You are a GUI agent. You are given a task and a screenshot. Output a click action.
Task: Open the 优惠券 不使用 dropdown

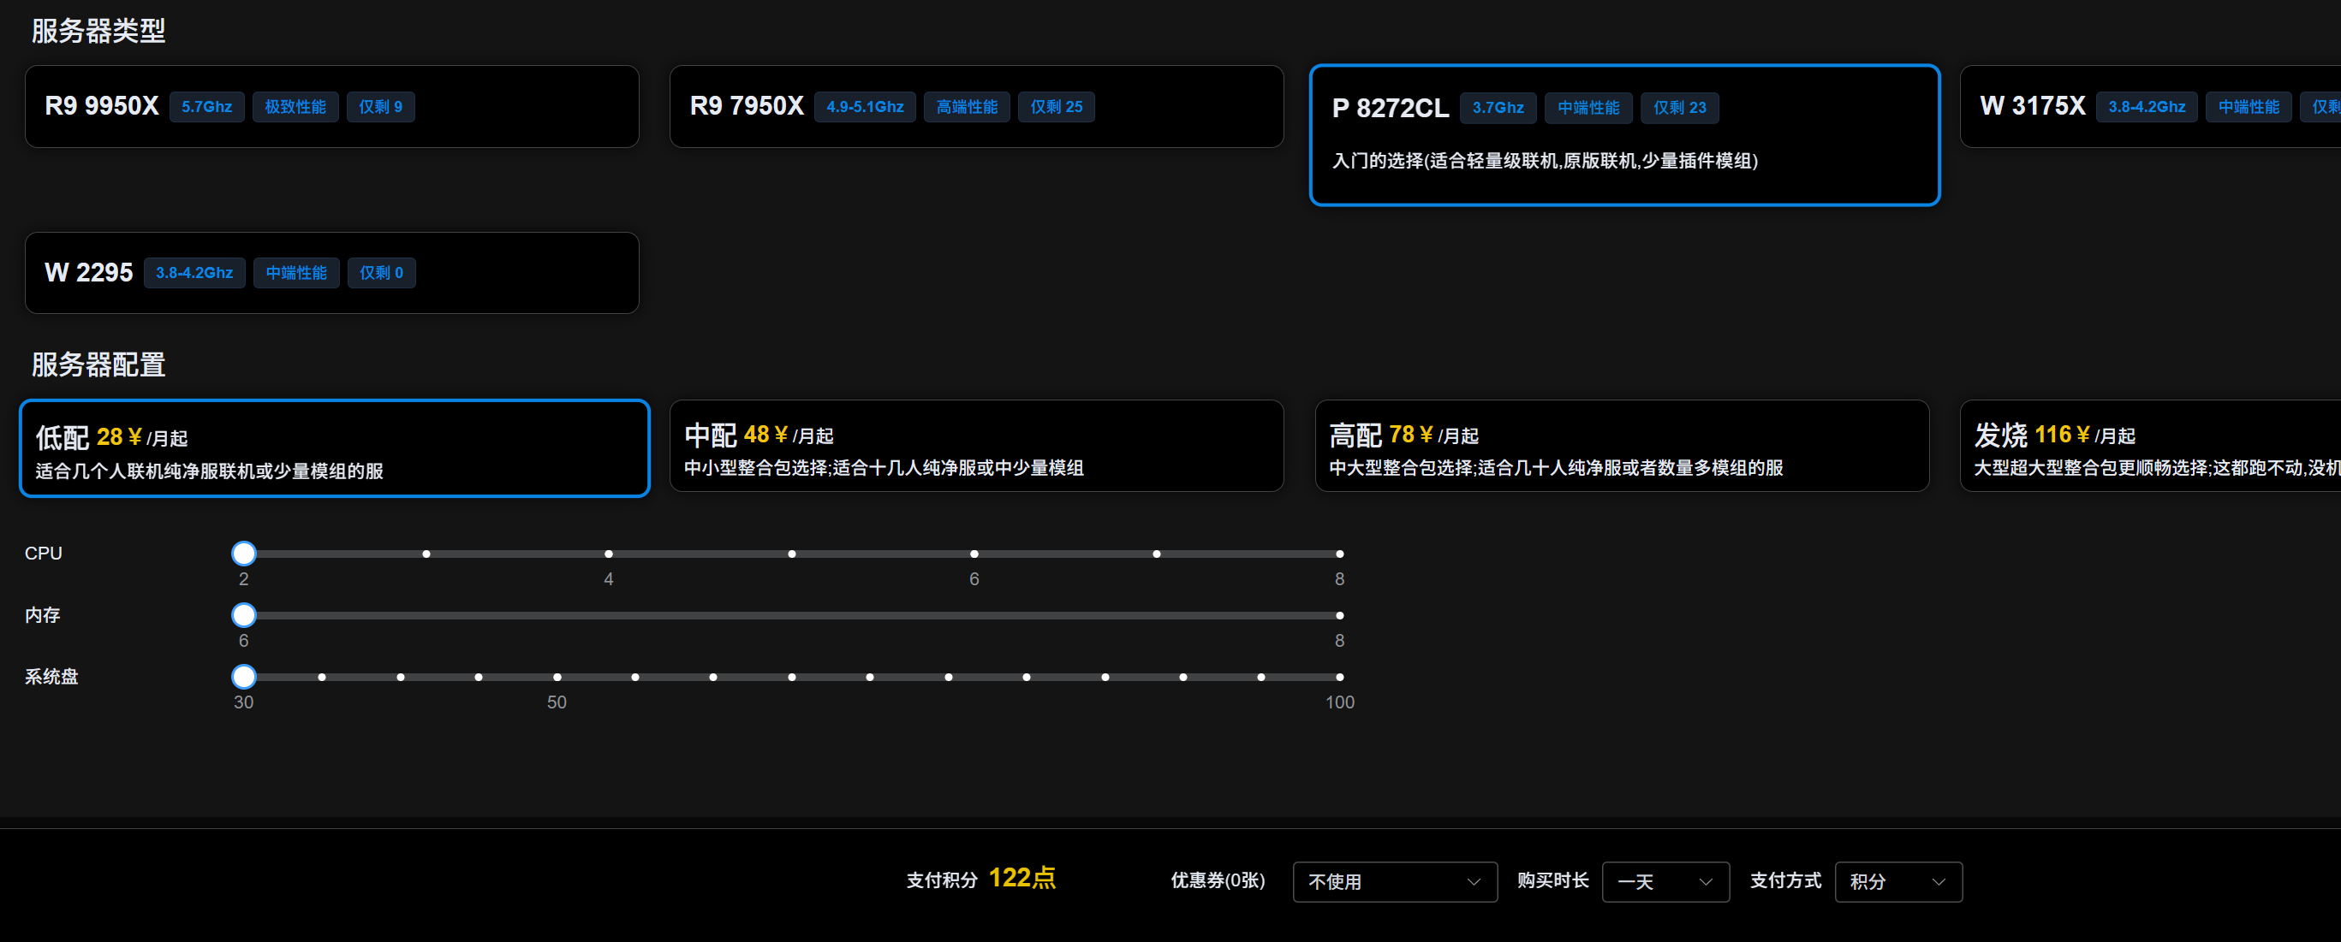[1394, 881]
